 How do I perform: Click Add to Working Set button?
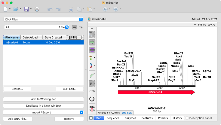[43, 99]
